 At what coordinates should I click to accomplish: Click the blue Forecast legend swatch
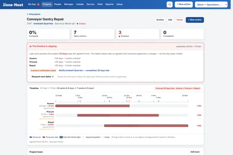pyautogui.click(x=31, y=137)
